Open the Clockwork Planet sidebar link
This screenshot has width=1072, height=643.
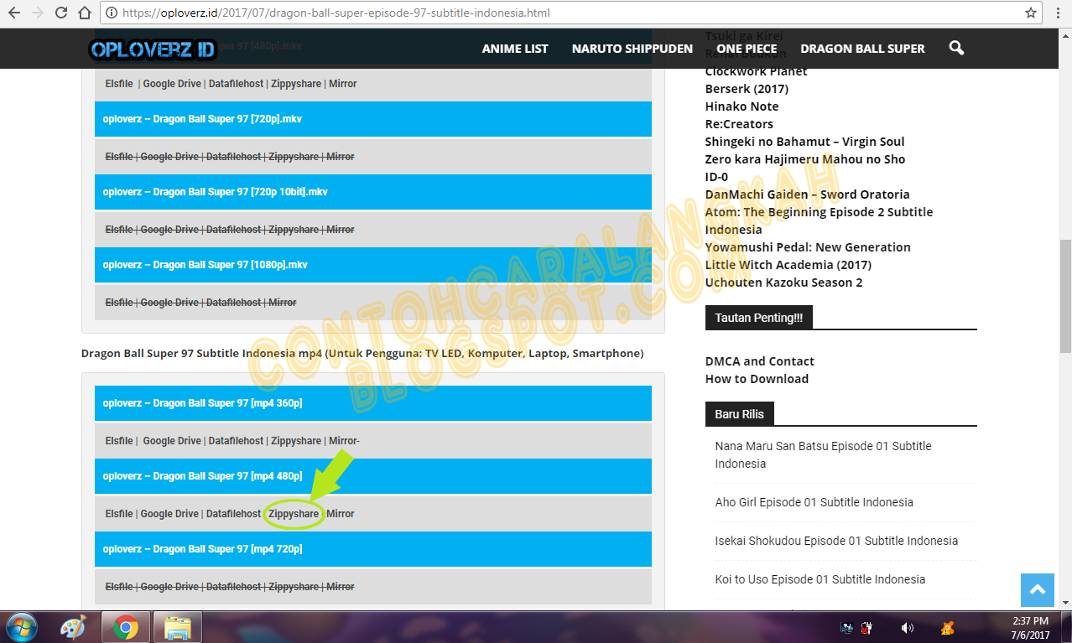(x=756, y=71)
